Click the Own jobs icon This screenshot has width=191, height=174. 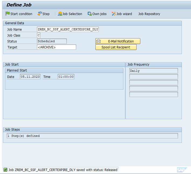point(90,14)
